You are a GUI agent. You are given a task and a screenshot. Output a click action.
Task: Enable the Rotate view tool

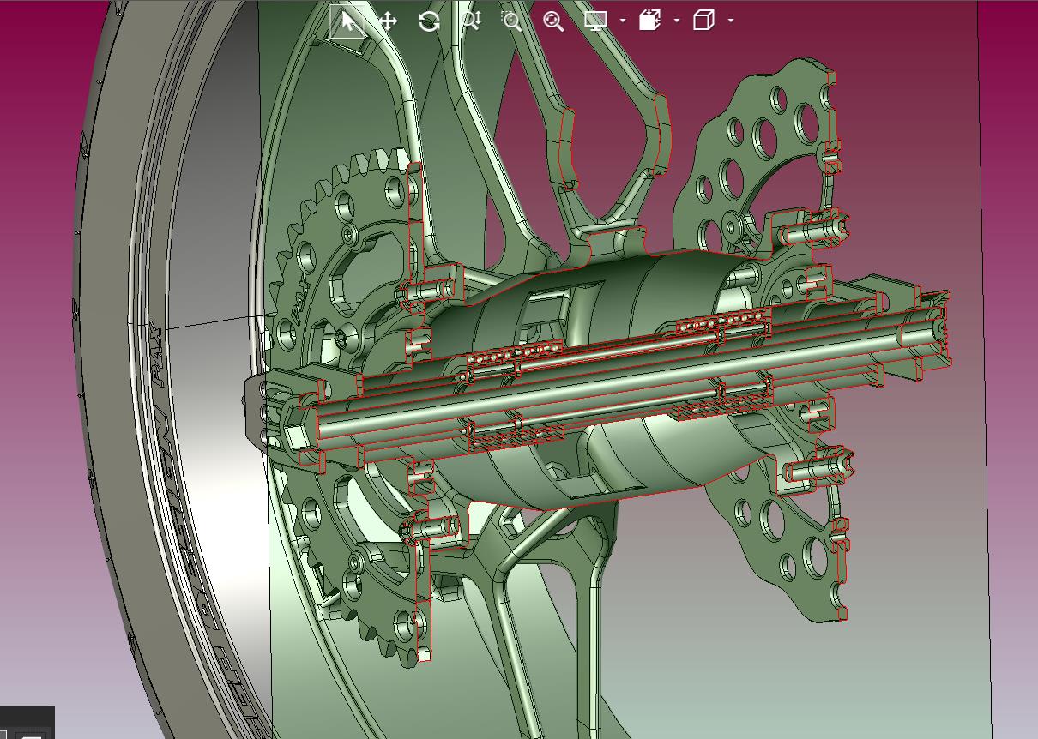coord(429,21)
